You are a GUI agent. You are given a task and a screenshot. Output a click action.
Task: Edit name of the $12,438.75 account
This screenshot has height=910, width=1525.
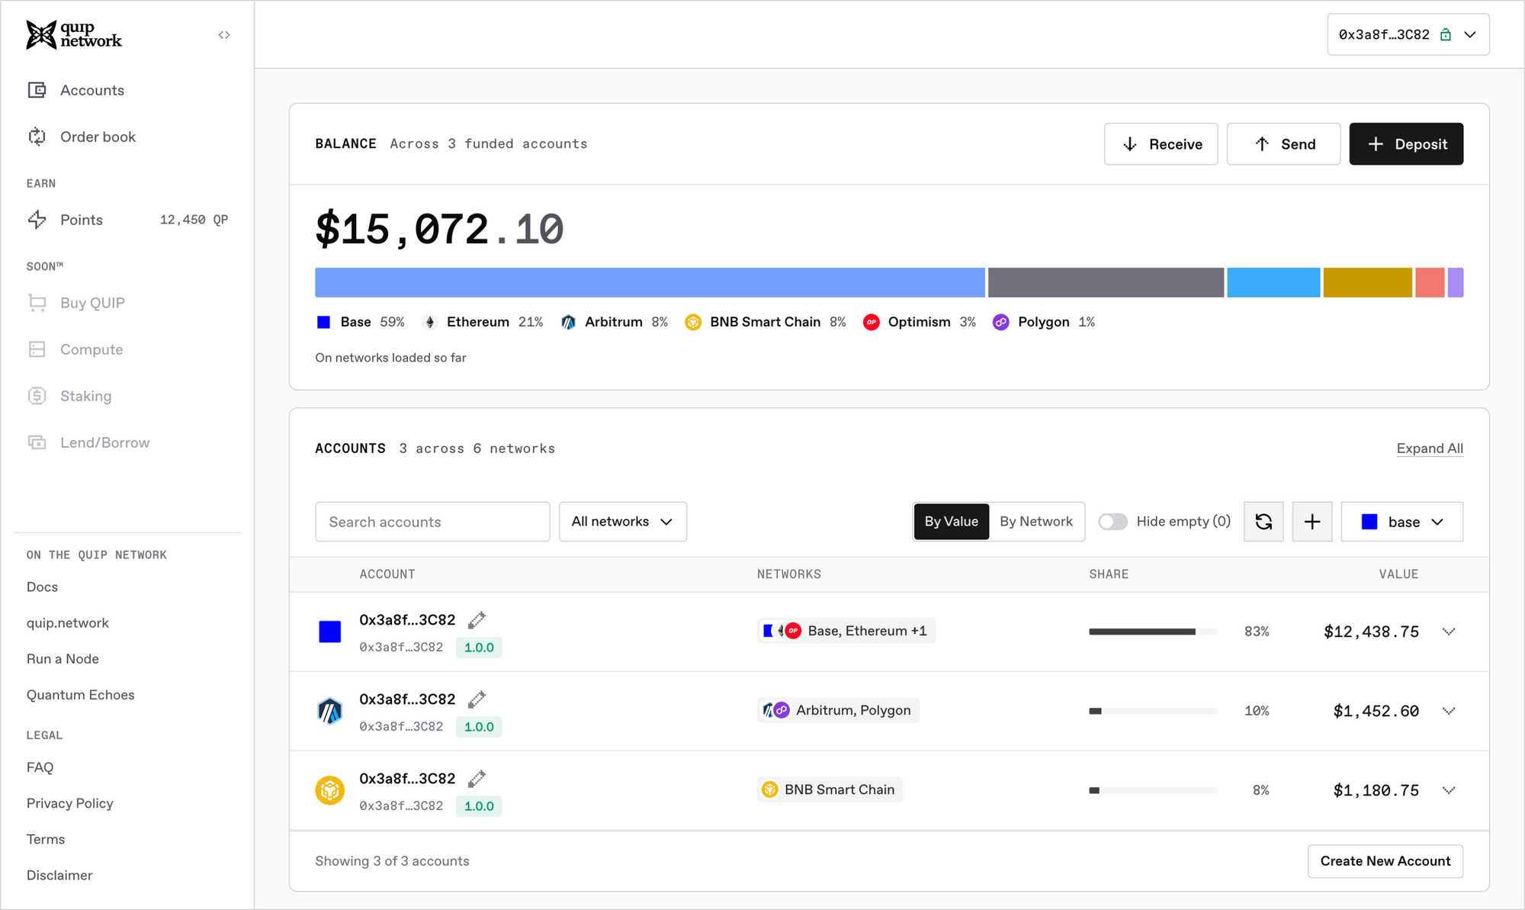[477, 620]
